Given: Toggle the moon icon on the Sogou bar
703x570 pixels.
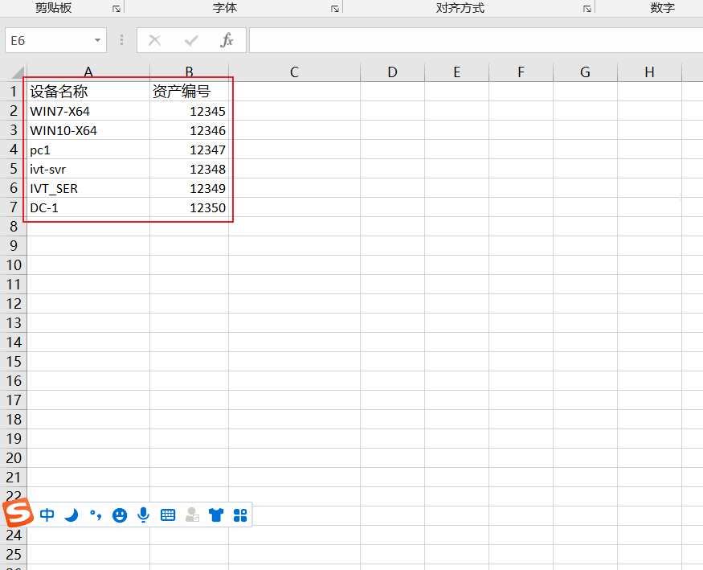Looking at the screenshot, I should pos(72,515).
